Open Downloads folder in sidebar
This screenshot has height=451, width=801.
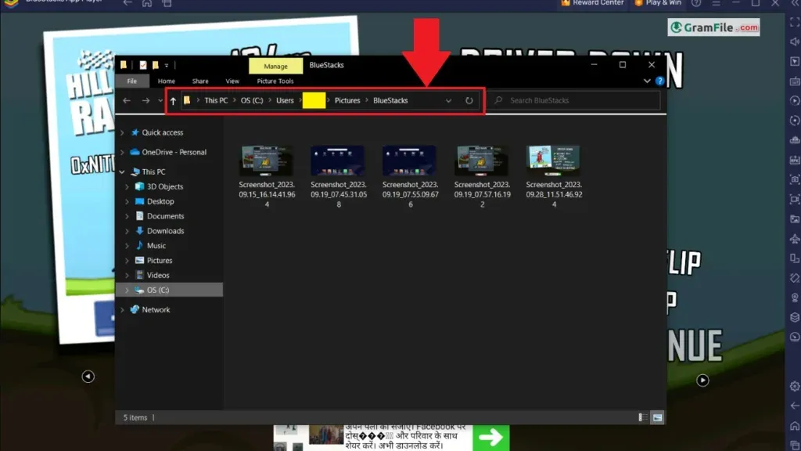(165, 231)
